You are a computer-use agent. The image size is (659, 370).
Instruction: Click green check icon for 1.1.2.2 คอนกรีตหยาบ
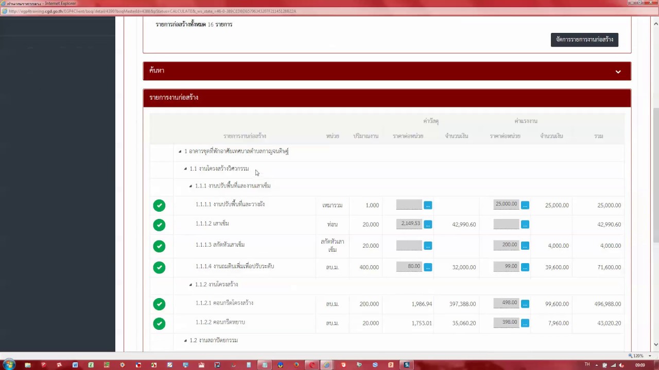(159, 323)
